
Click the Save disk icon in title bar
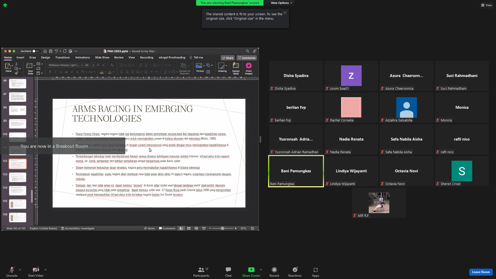pyautogui.click(x=51, y=51)
